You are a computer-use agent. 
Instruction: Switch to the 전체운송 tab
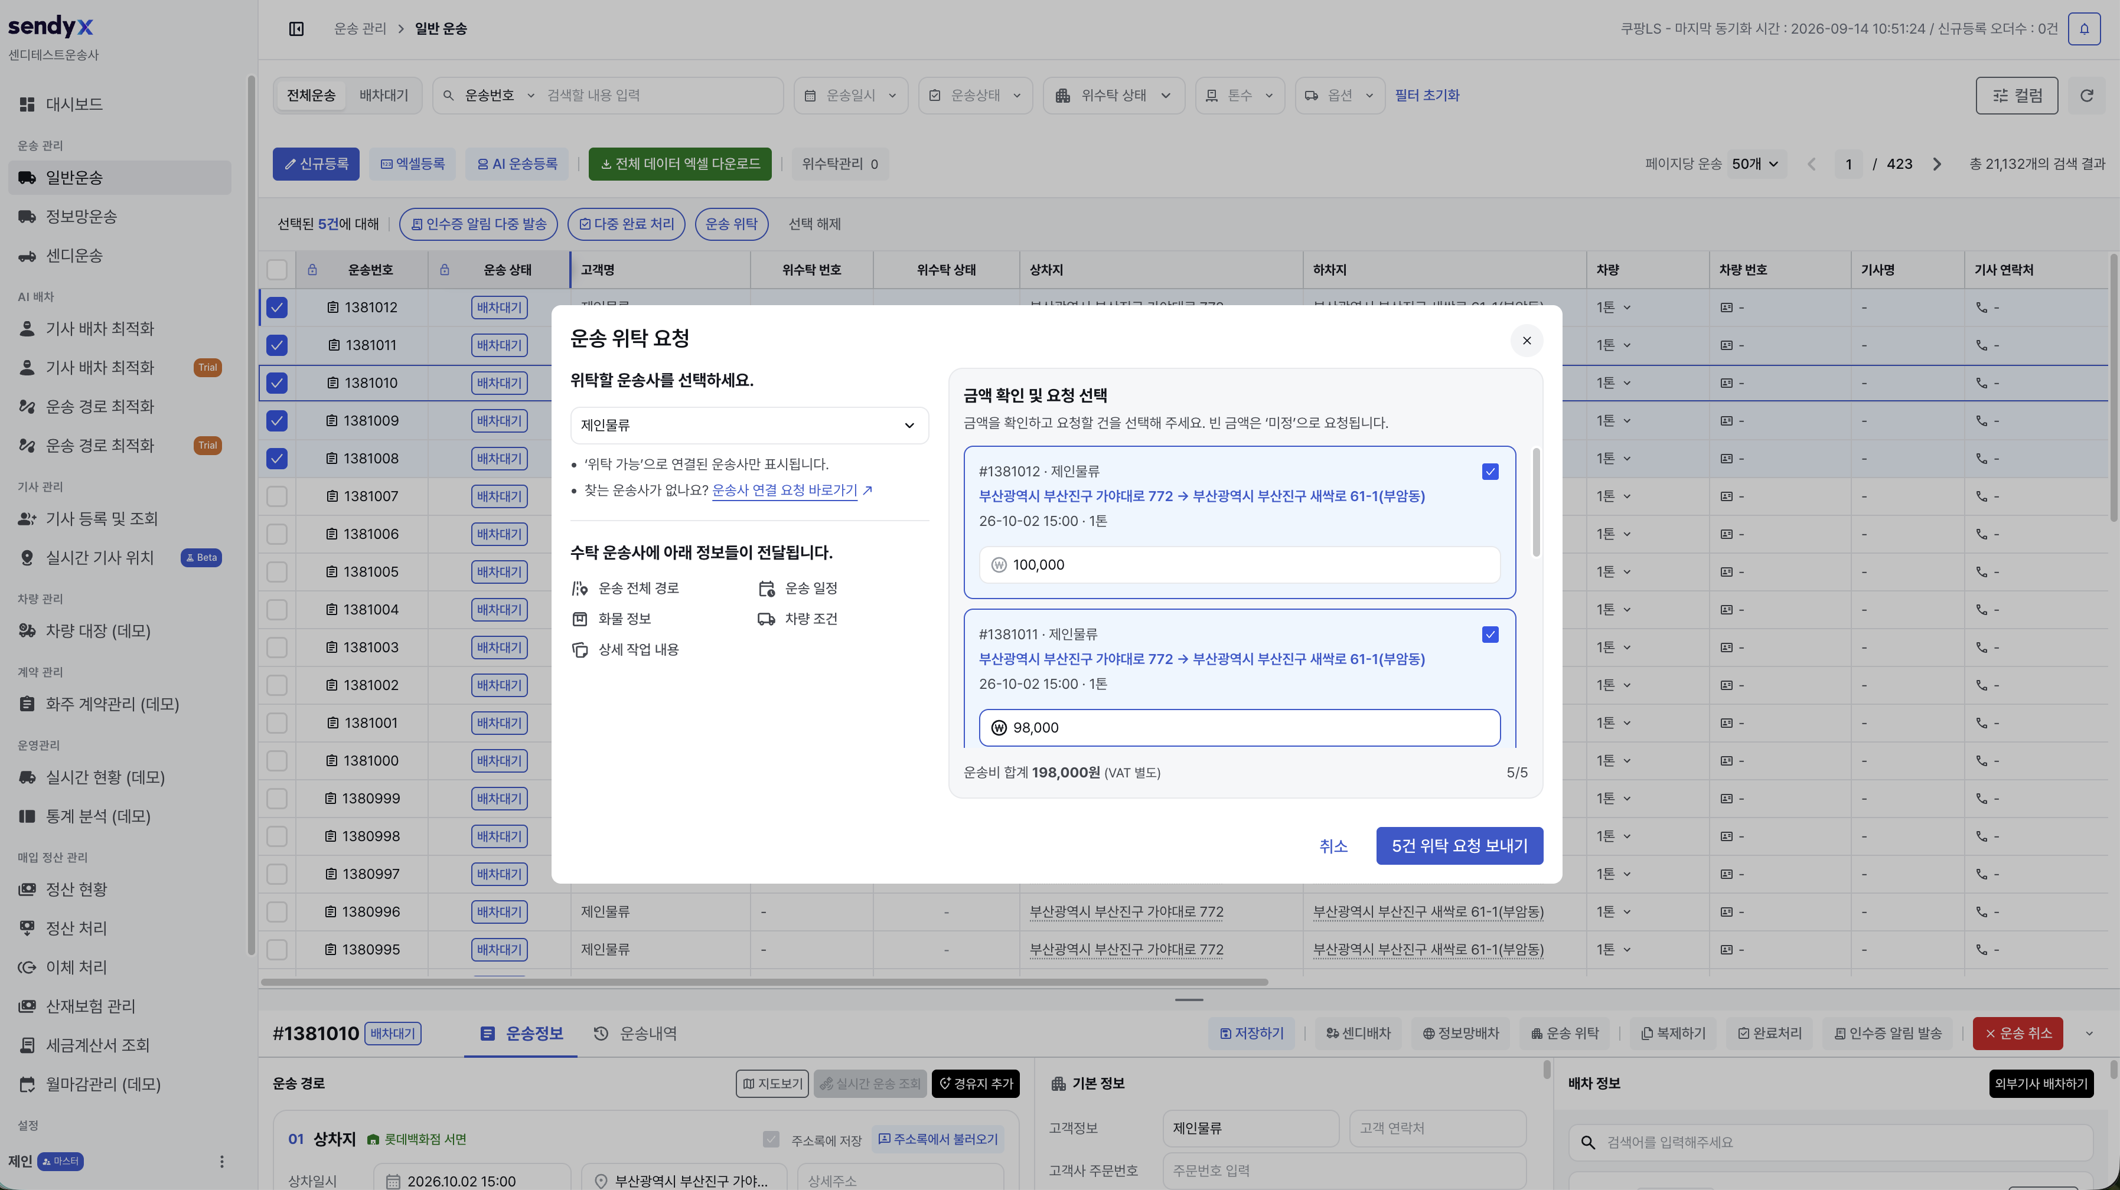point(311,96)
